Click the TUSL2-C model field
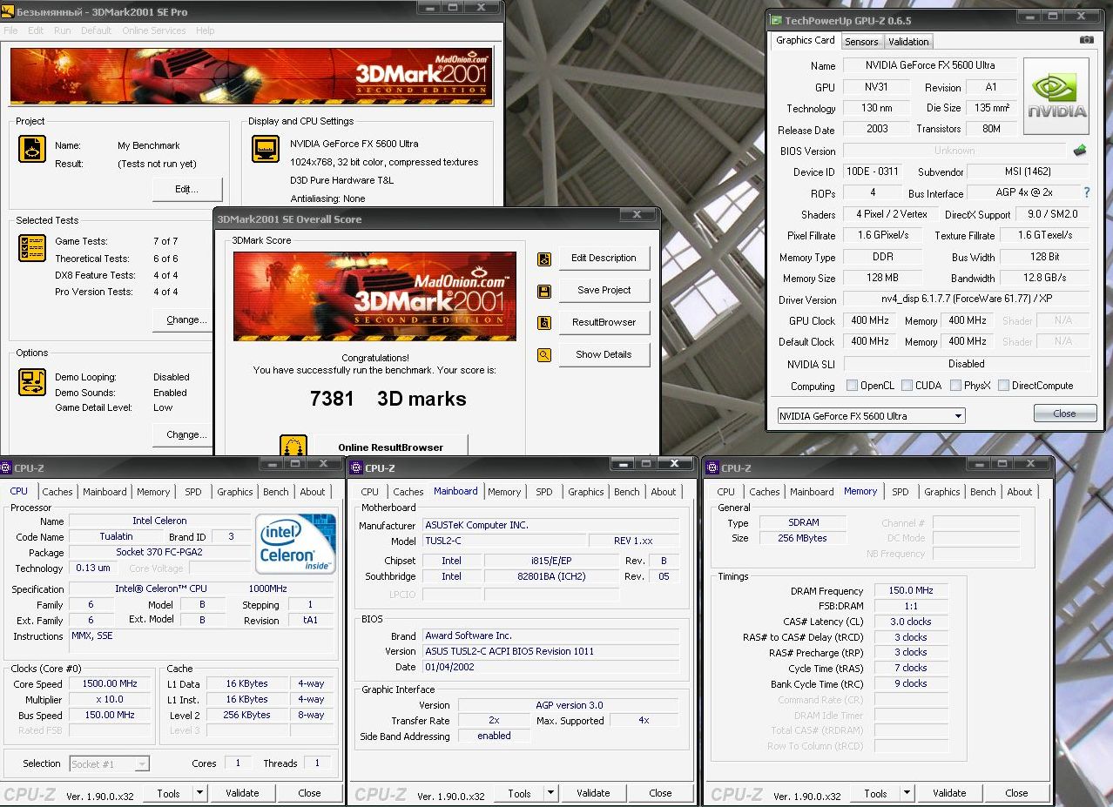Image resolution: width=1113 pixels, height=807 pixels. (504, 541)
